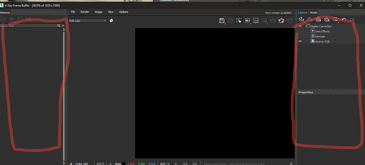Viewport: 365px width, 165px height.
Task: Click the status bar log icon at far right
Action: (x=291, y=163)
